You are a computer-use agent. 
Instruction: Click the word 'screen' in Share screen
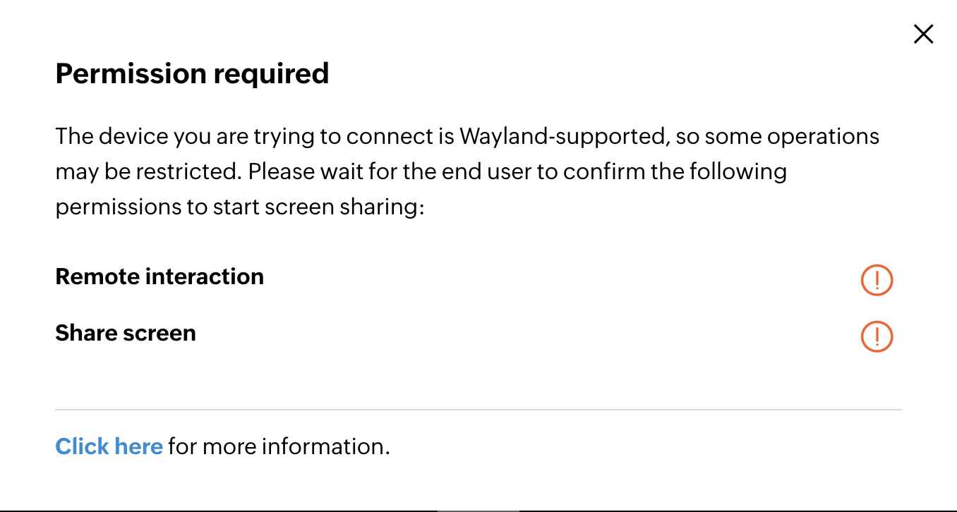[159, 333]
